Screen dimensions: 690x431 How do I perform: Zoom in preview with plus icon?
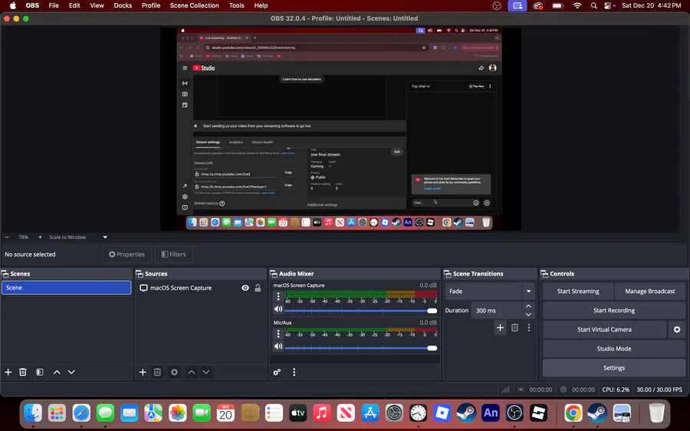point(40,237)
